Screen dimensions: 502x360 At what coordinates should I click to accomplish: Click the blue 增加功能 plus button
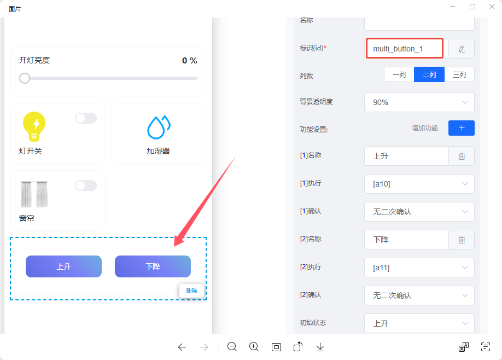(x=461, y=128)
